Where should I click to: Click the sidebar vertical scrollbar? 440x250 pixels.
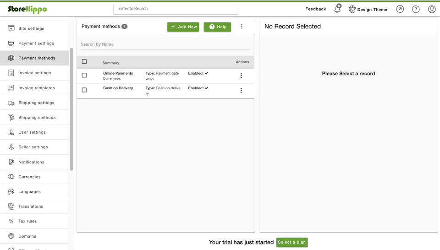point(71,110)
